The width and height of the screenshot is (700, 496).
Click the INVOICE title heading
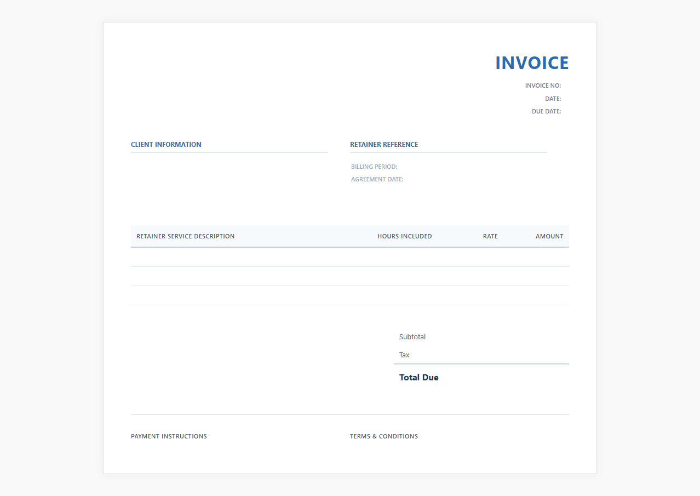click(532, 63)
